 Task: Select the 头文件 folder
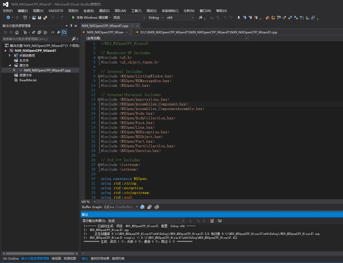coord(24,60)
